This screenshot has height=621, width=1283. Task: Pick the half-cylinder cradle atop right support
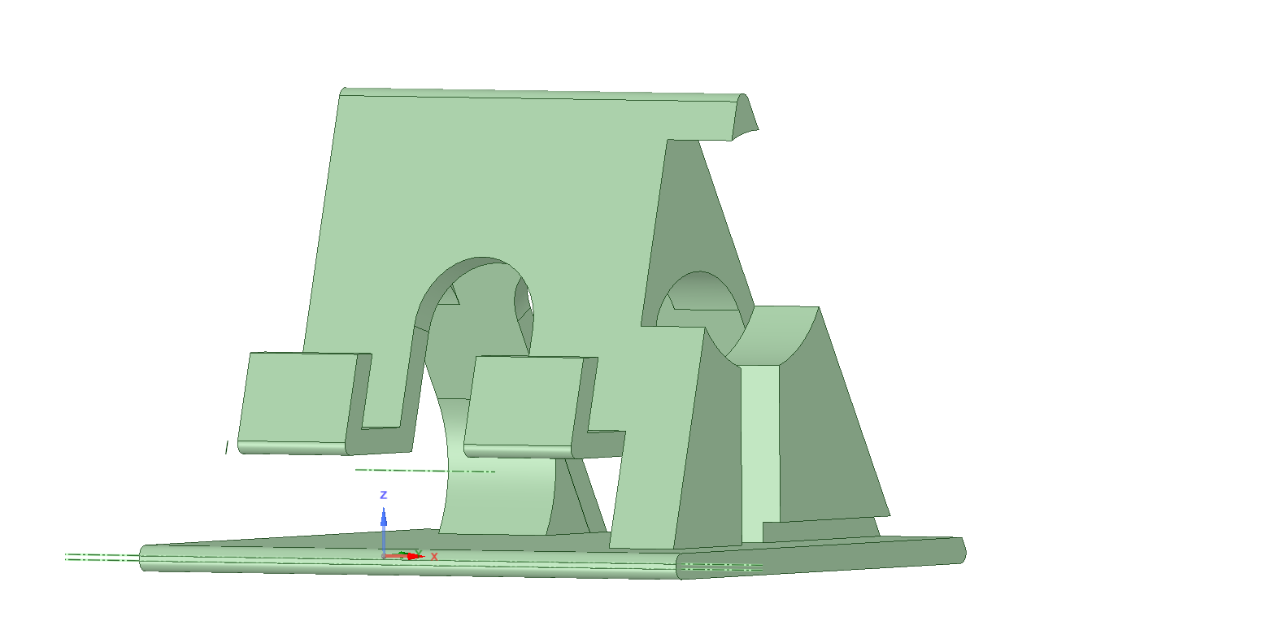coord(772,335)
